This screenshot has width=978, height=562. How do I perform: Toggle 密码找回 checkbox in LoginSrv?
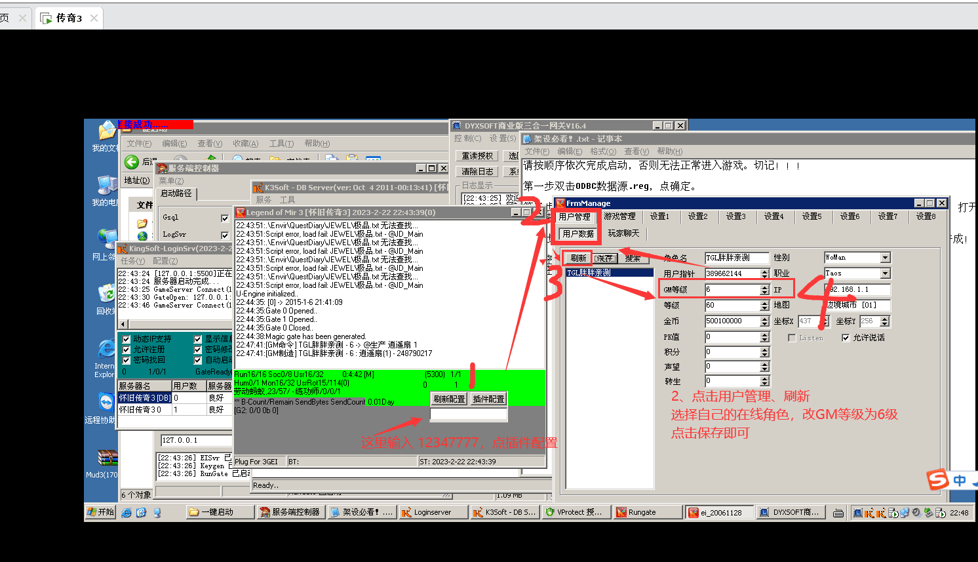coord(127,360)
